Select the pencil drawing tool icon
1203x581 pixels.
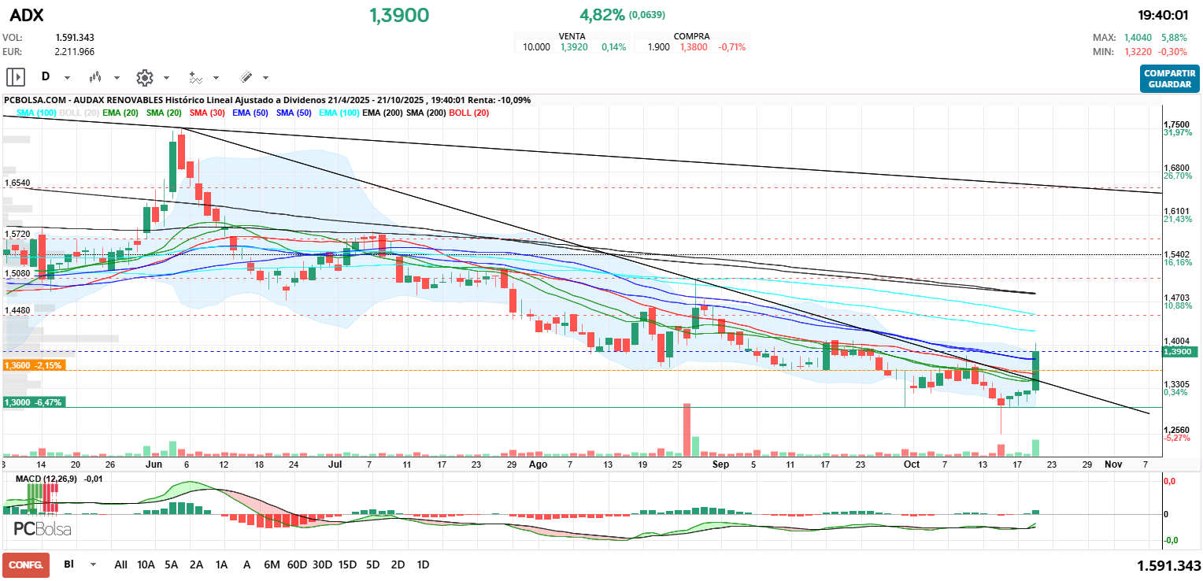(x=246, y=77)
